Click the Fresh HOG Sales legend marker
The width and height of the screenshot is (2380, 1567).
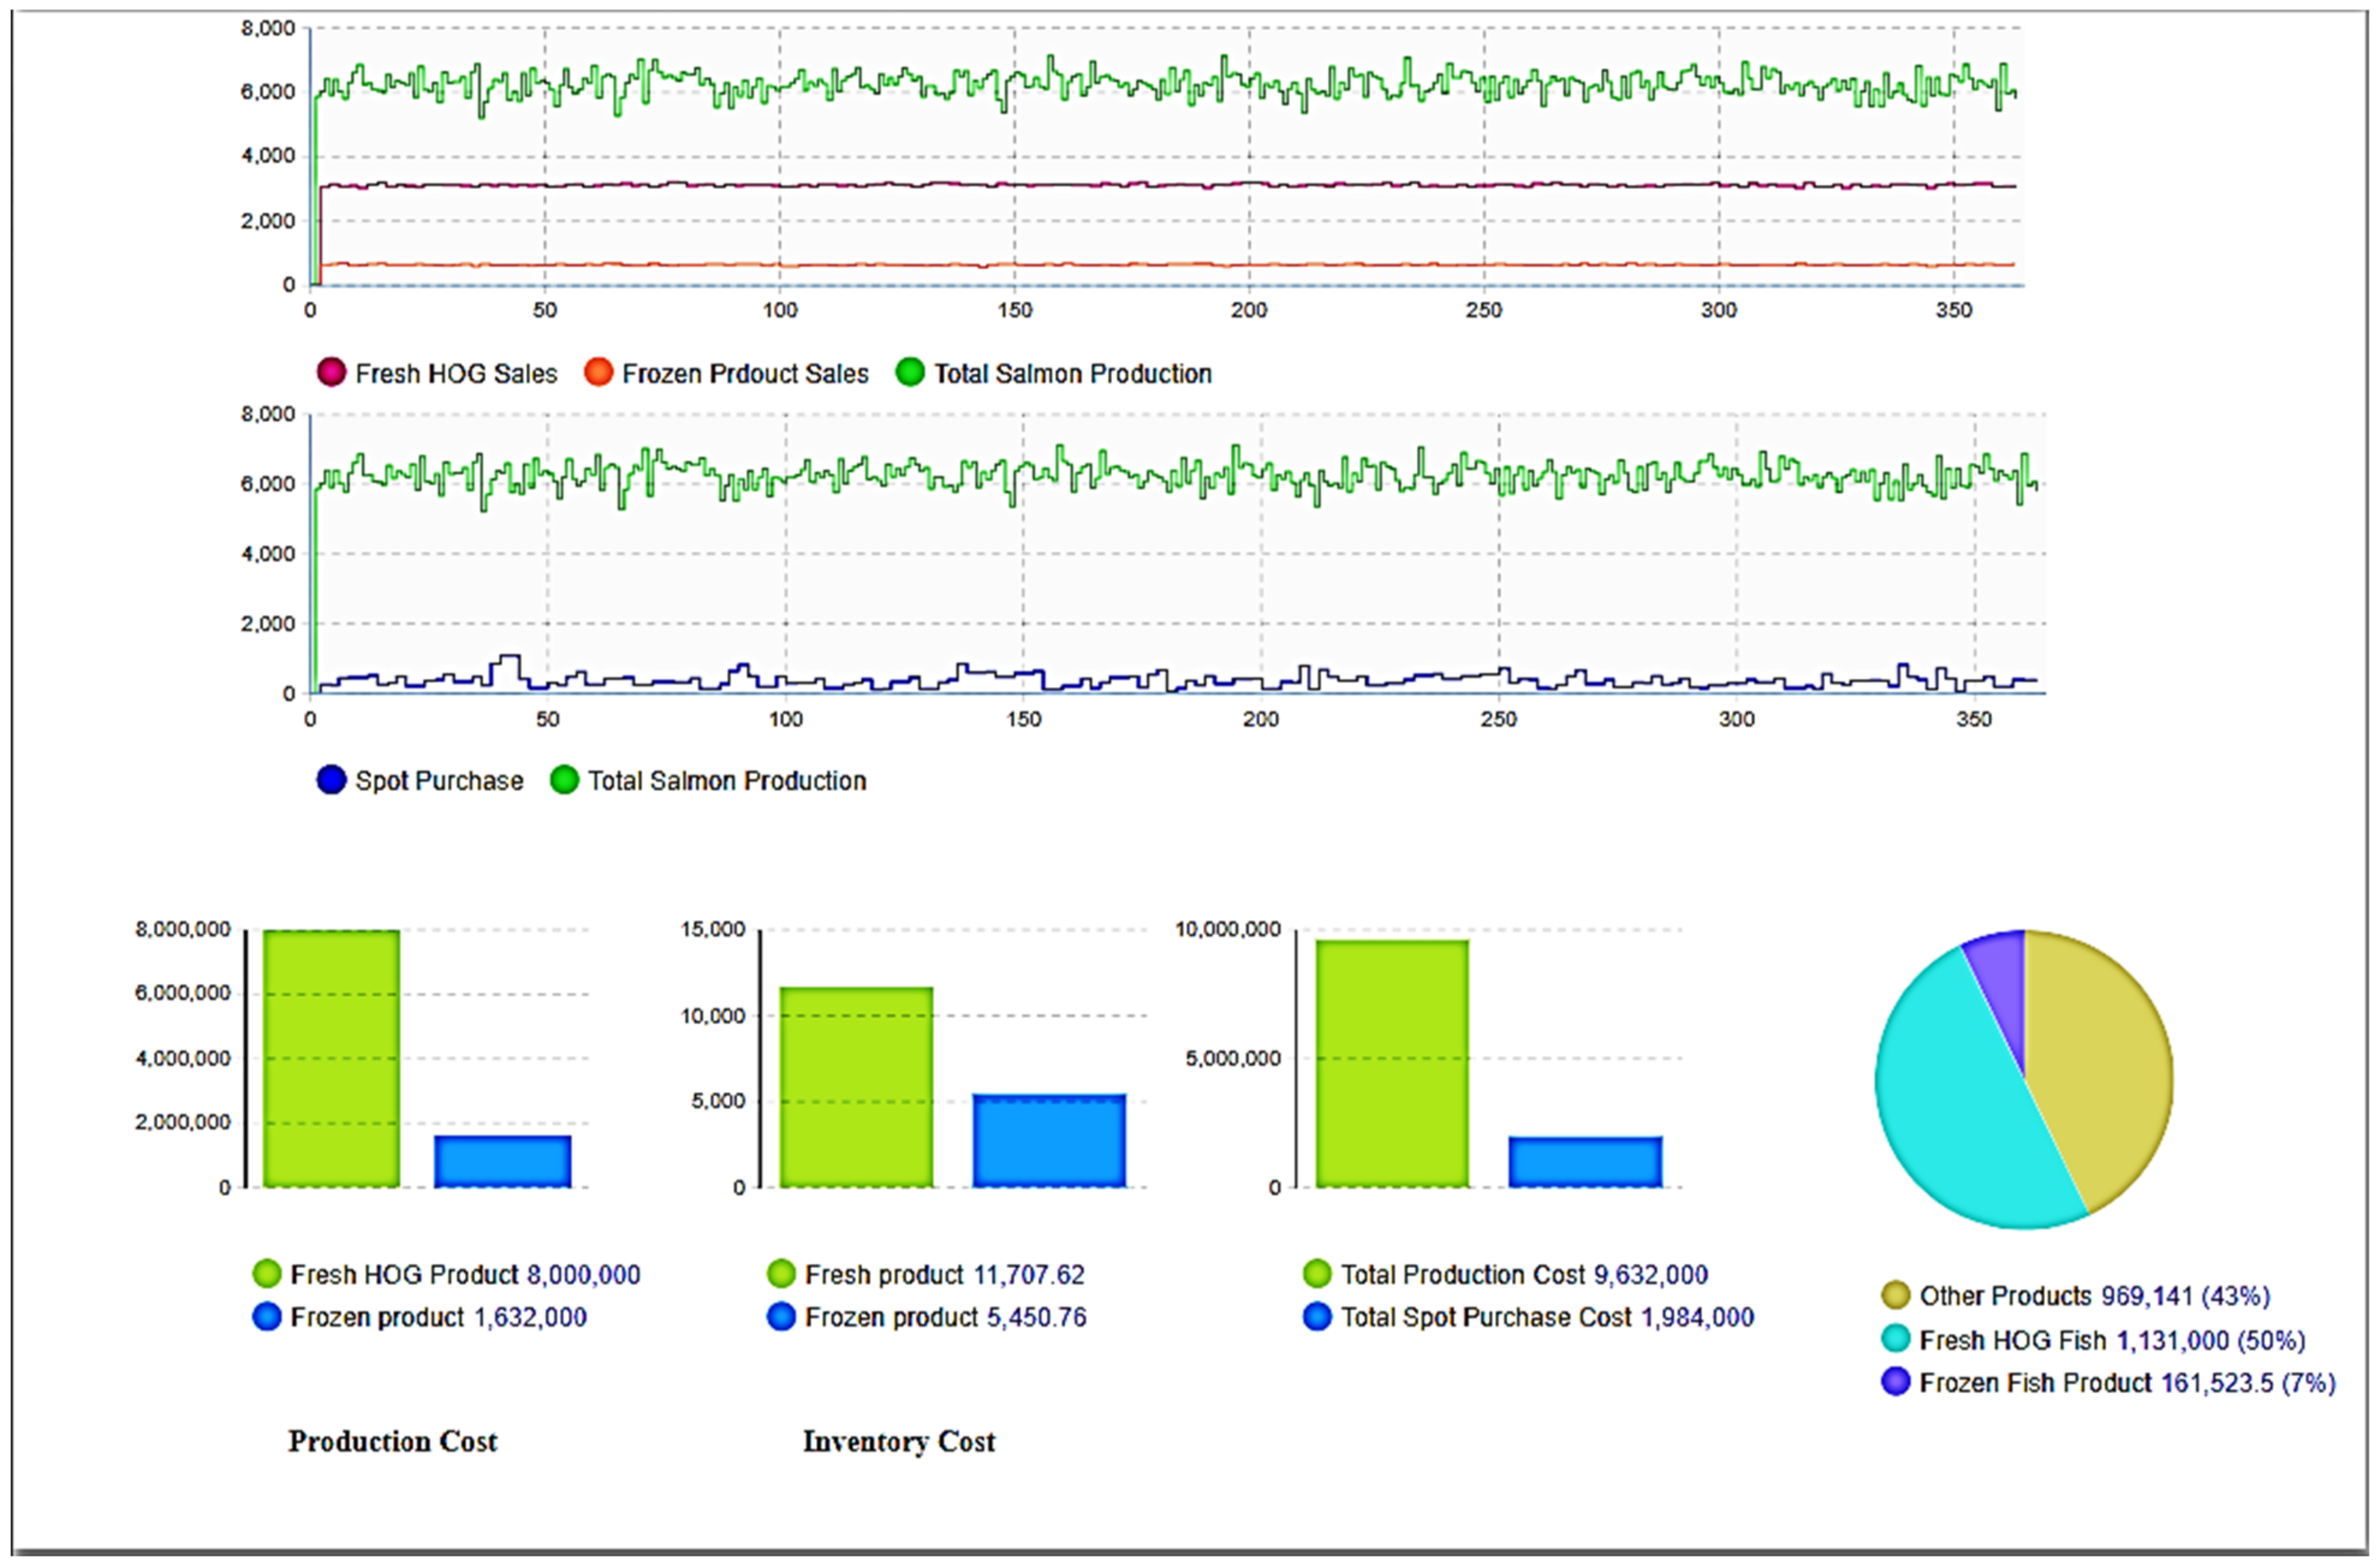(x=331, y=373)
